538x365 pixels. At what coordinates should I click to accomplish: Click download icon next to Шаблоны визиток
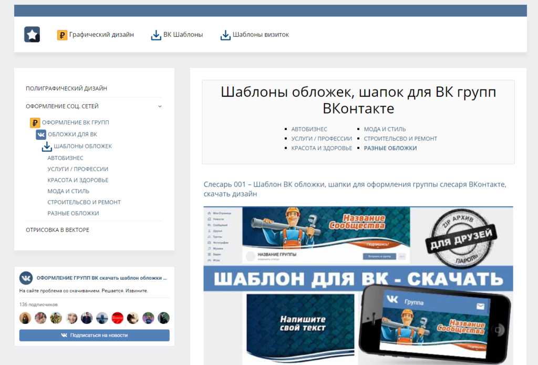point(225,35)
